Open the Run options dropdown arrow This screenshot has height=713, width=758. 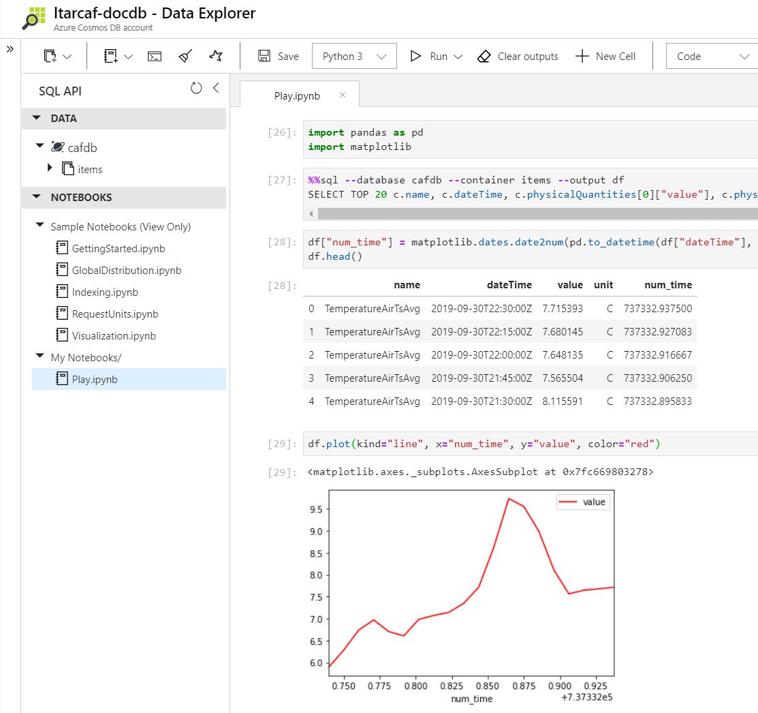458,57
